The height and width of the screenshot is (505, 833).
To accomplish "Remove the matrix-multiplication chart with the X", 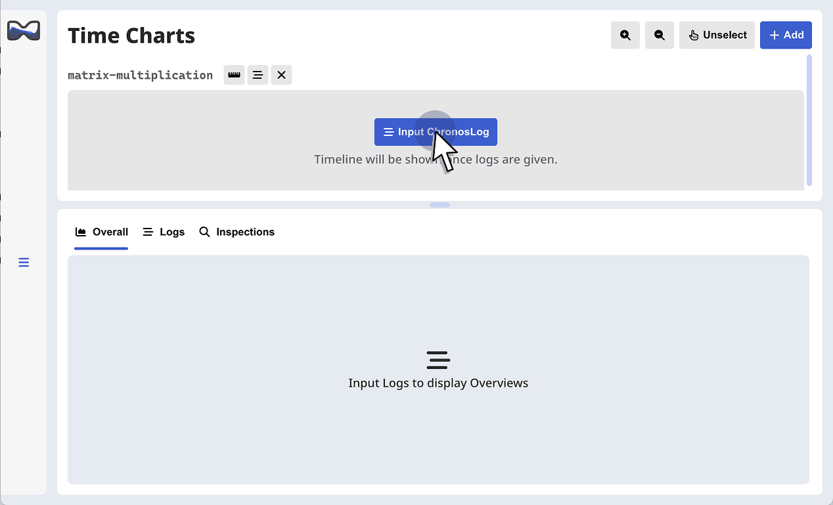I will (x=281, y=74).
